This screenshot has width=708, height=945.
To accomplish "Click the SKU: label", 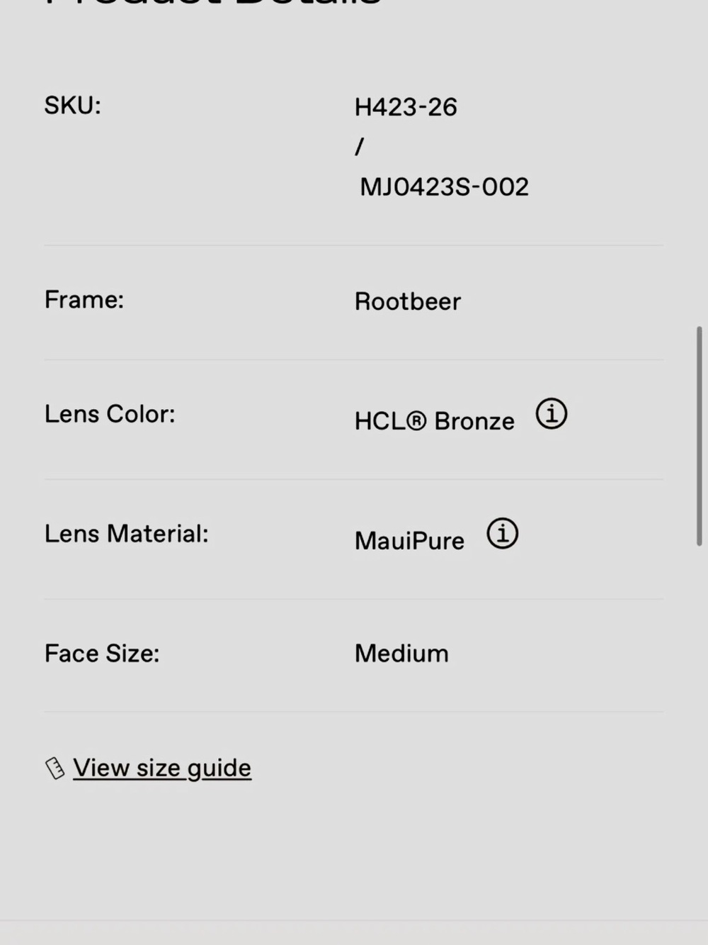I will pos(72,106).
